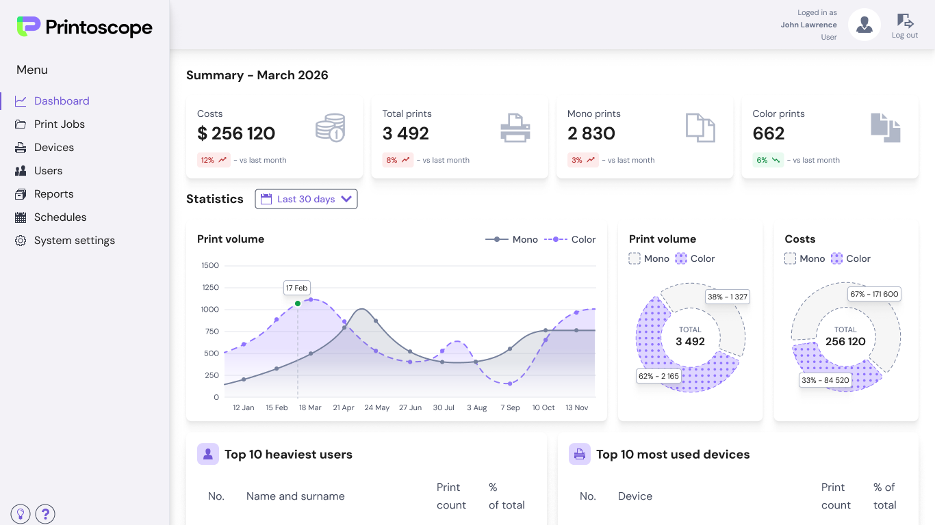Open the user profile avatar
935x525 pixels.
(x=864, y=25)
